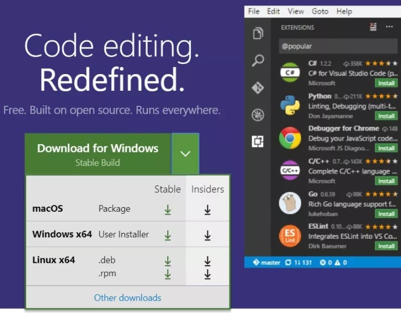Screen dimensions: 401x313
Task: Click the 'Don Jayamanne' publisher name
Action: point(330,116)
